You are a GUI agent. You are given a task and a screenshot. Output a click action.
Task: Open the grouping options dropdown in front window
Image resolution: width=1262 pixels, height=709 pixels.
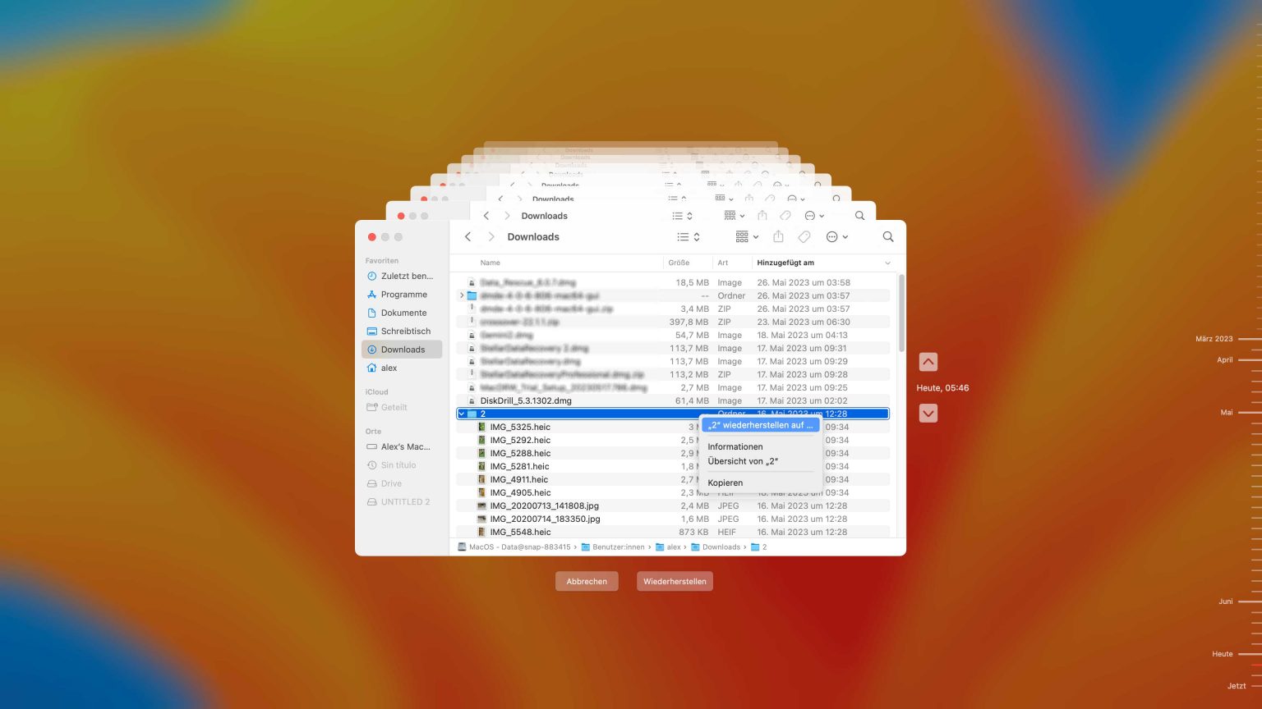click(747, 236)
